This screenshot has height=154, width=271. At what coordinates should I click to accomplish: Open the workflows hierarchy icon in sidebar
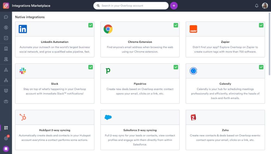pyautogui.click(x=6, y=80)
